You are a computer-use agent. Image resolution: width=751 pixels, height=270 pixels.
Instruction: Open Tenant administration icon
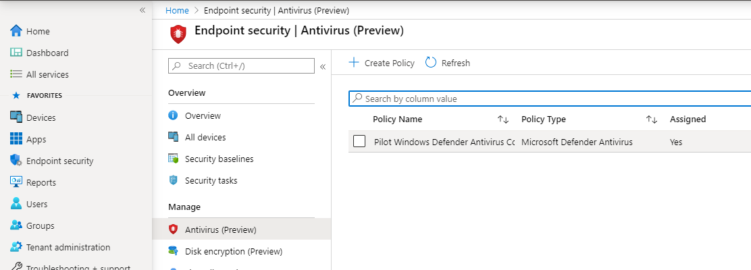pos(16,247)
